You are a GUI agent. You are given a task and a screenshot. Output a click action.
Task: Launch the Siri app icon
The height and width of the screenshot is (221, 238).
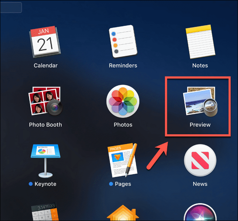coord(200,212)
